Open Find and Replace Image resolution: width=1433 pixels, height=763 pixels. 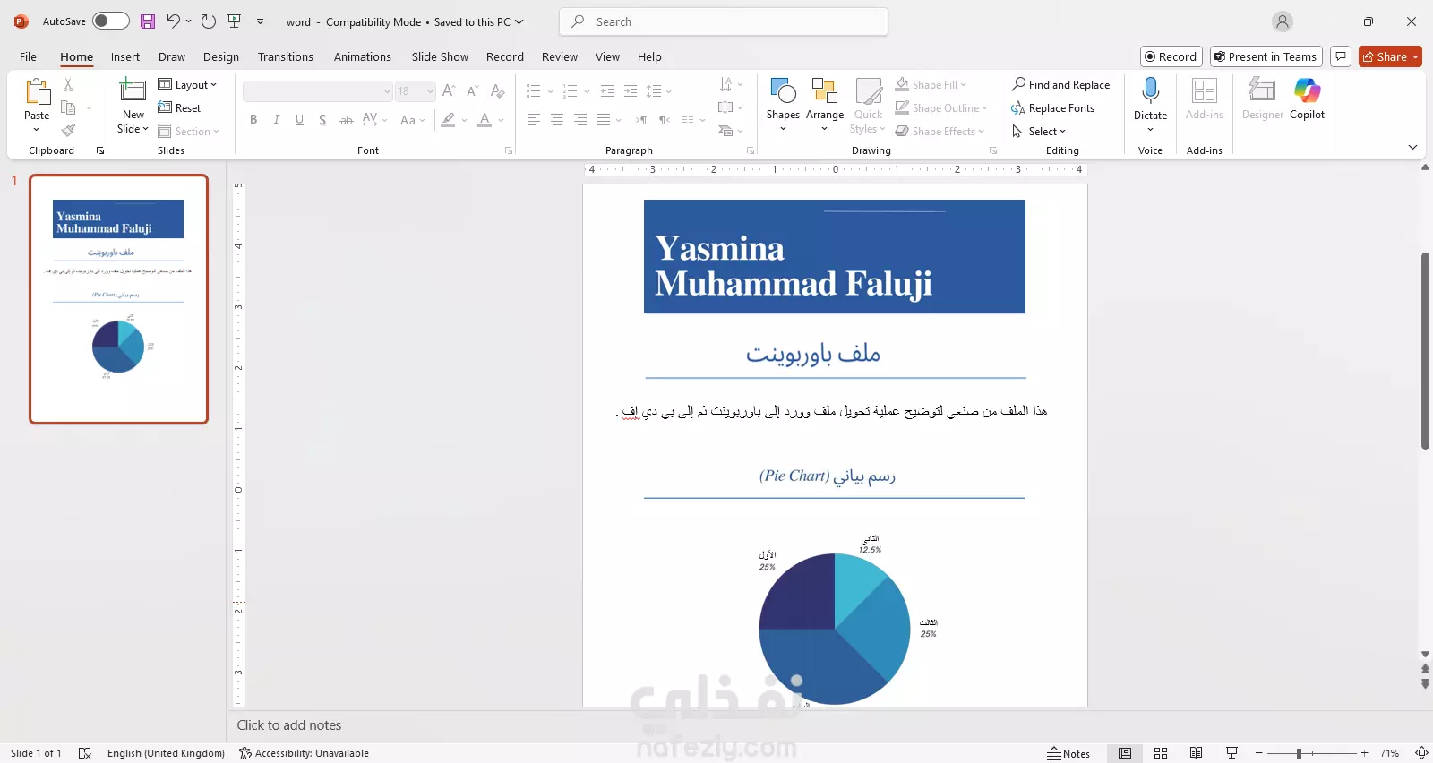point(1060,84)
